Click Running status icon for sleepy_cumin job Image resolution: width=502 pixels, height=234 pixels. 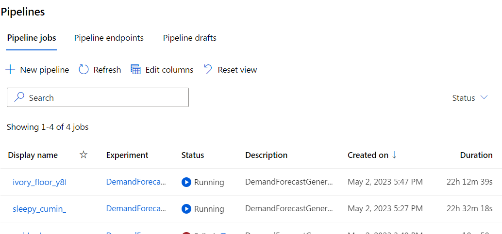click(x=186, y=209)
